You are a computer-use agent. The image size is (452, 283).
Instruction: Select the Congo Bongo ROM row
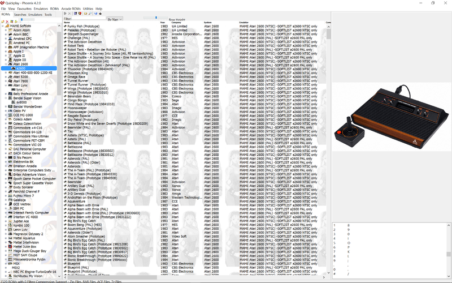click(x=77, y=100)
